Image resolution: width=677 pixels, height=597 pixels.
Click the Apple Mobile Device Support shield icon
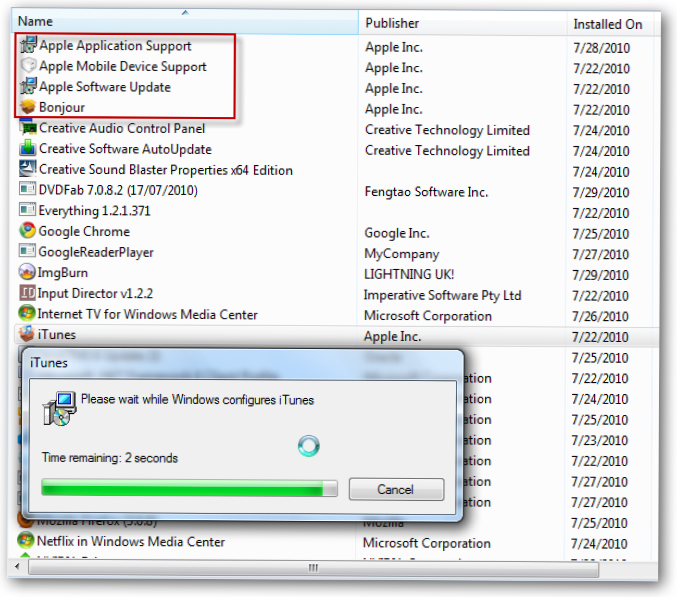click(x=28, y=66)
